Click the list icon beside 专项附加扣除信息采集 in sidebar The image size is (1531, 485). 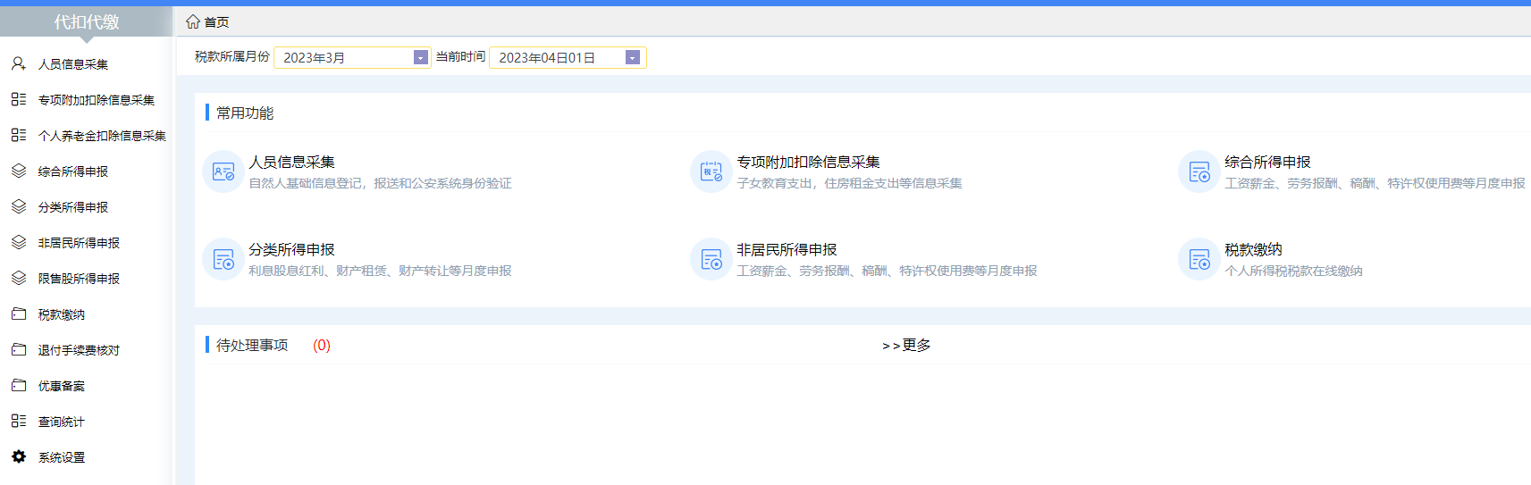point(19,99)
